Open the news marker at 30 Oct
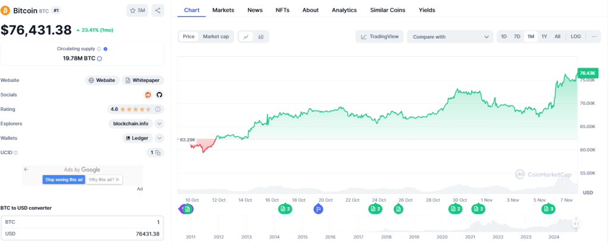Viewport: 609px width, 245px height. [x=455, y=209]
